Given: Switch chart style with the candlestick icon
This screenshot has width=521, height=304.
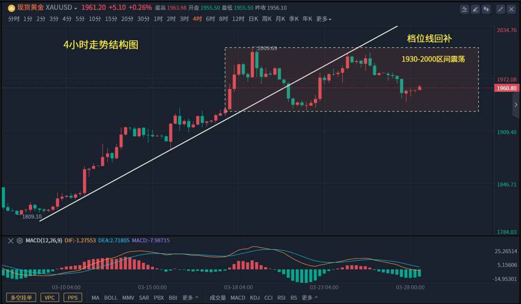Looking at the screenshot, I should [x=486, y=9].
